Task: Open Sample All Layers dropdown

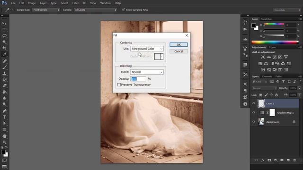Action: (x=95, y=10)
